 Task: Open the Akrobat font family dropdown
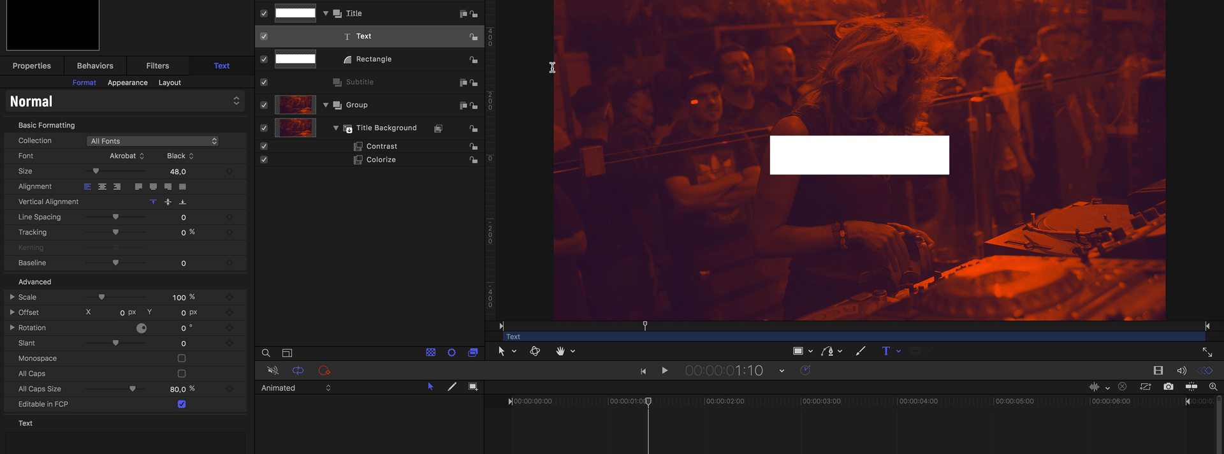tap(127, 156)
